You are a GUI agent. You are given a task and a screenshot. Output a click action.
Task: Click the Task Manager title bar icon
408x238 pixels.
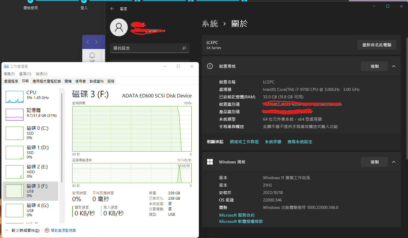(x=6, y=66)
